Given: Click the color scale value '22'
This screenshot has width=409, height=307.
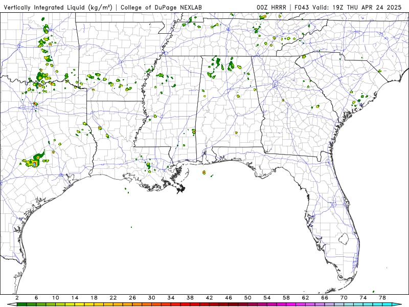Looking at the screenshot, I should coord(113,298).
